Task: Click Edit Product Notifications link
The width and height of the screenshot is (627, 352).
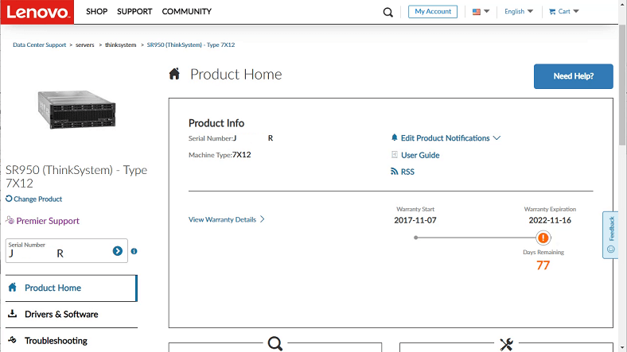Action: pyautogui.click(x=445, y=138)
